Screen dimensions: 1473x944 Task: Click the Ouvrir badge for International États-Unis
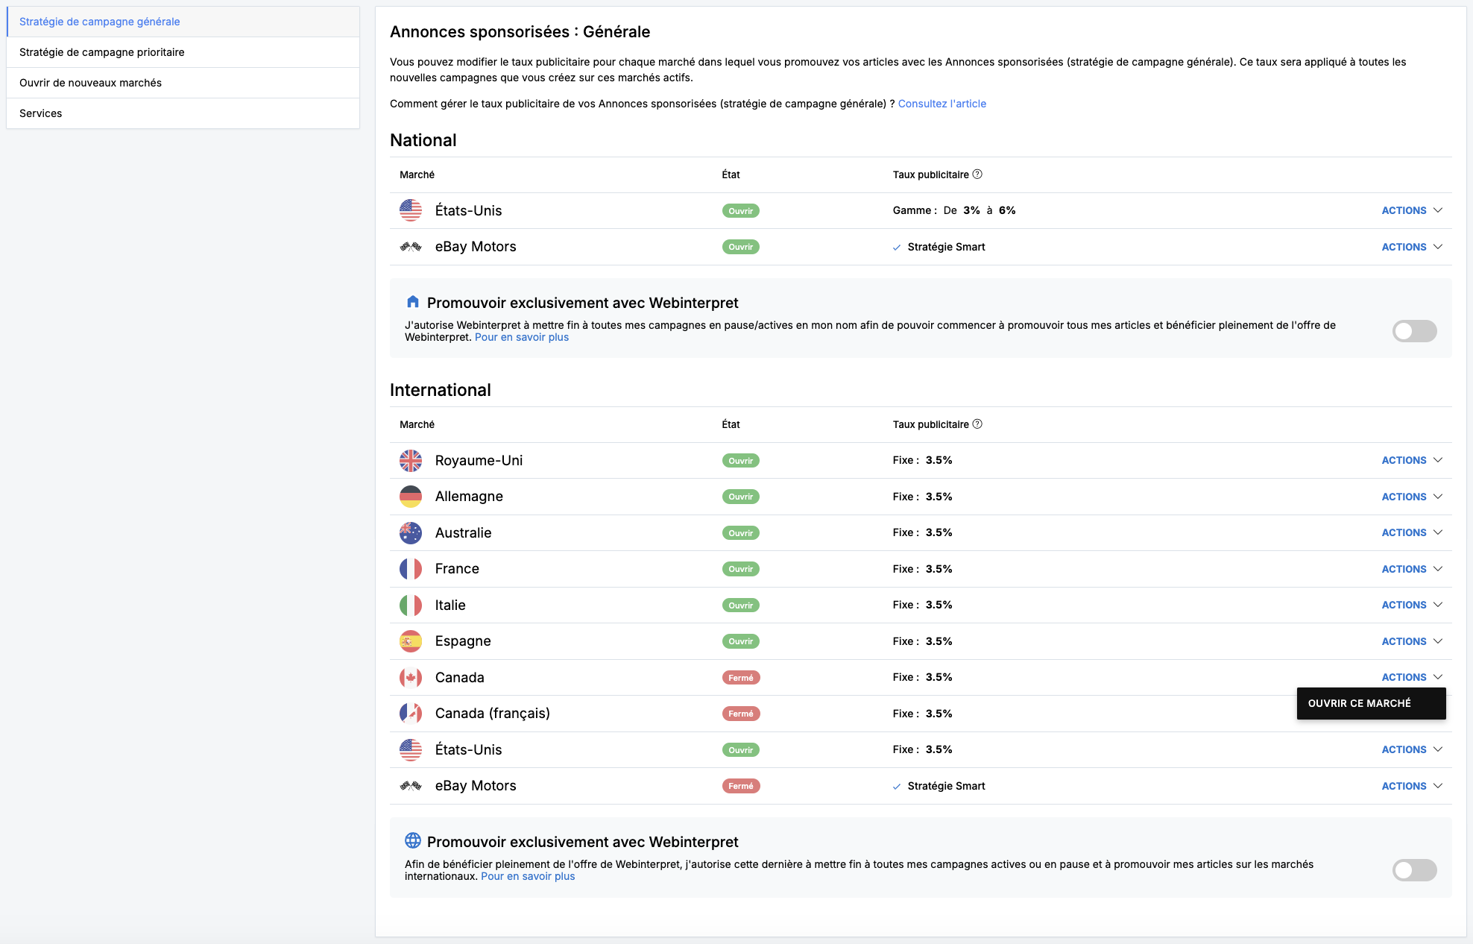click(x=740, y=750)
